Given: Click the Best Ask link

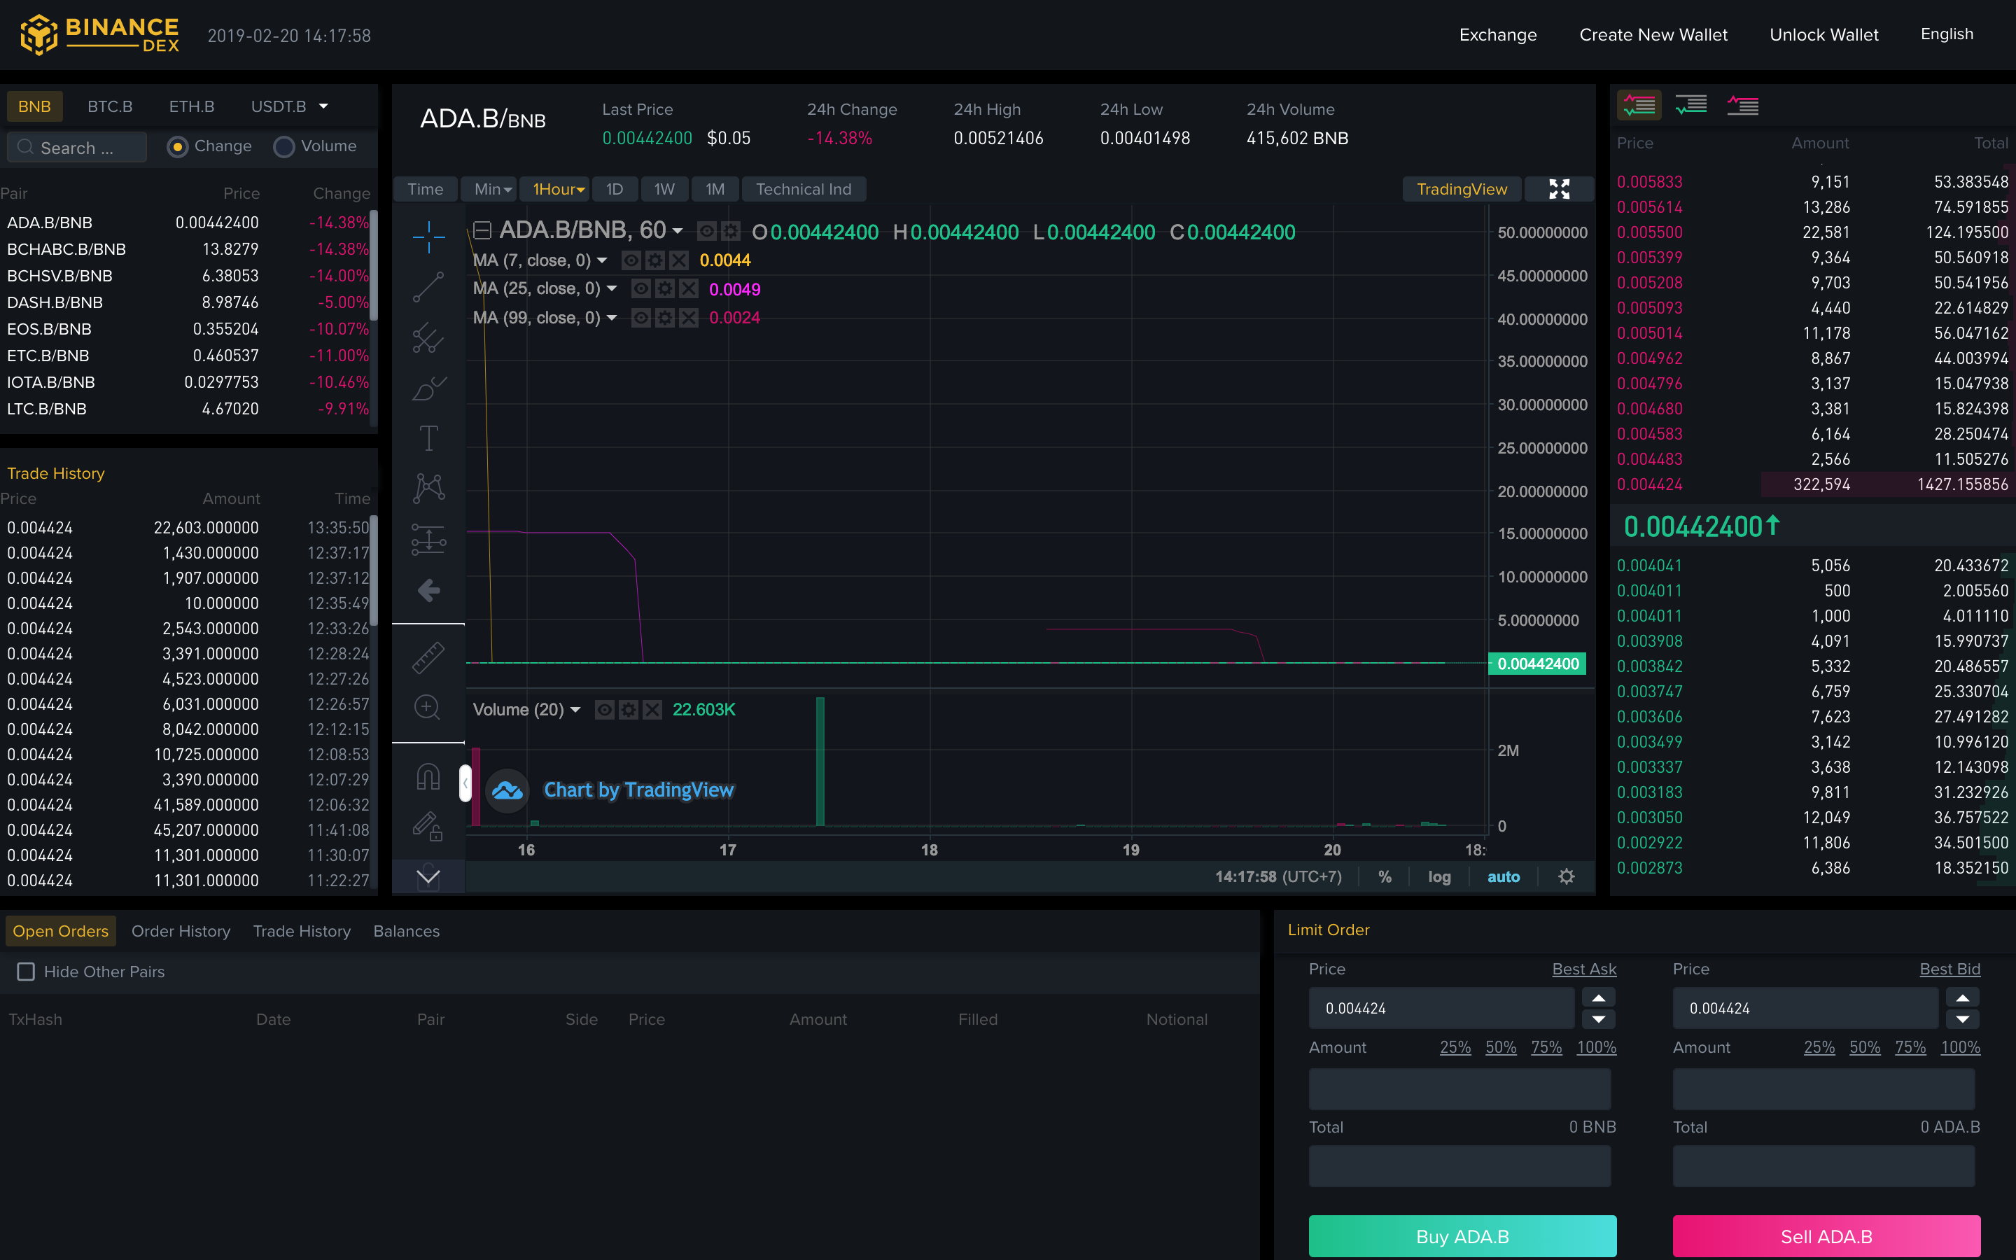Looking at the screenshot, I should (1583, 969).
